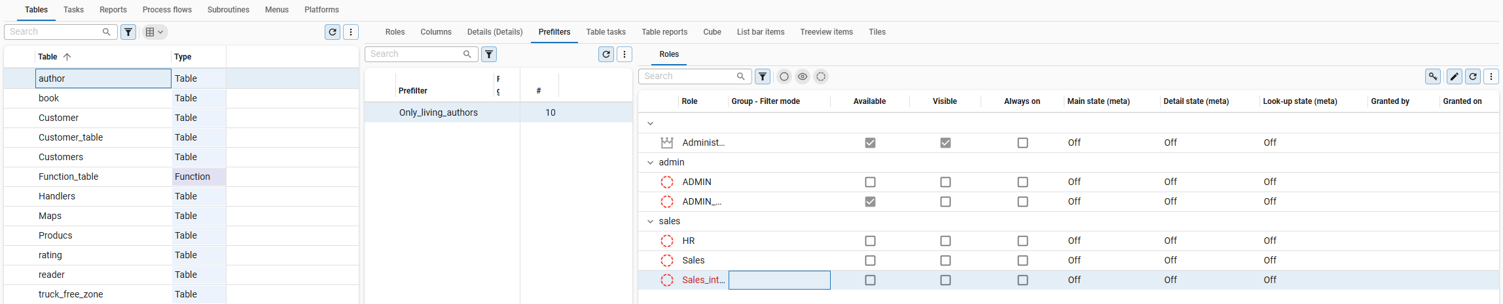Sort by the Granted by column header
This screenshot has width=1503, height=304.
1390,101
